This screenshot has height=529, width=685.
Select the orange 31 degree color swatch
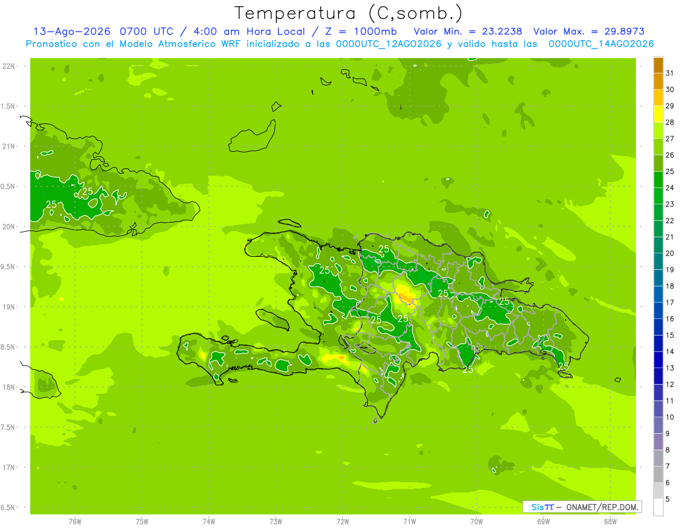coord(658,66)
